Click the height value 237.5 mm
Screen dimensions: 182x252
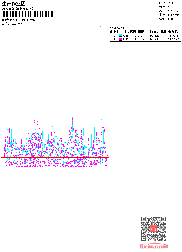tap(173, 11)
